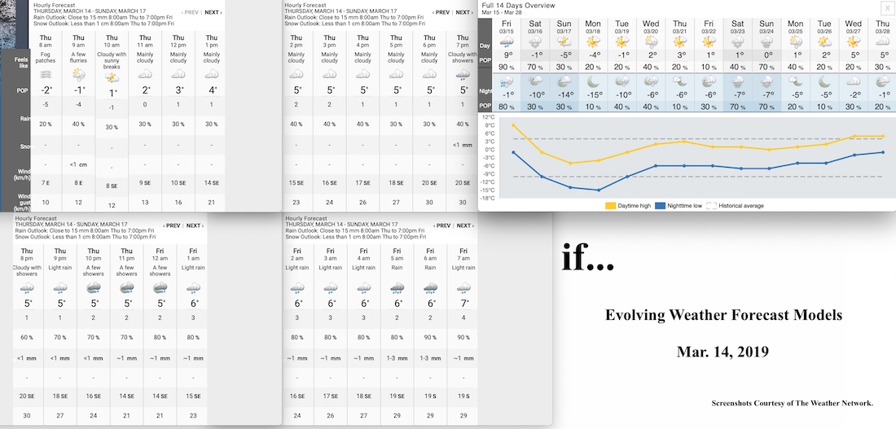Click the few showers icon for Thu 10 pm

[x=94, y=288]
